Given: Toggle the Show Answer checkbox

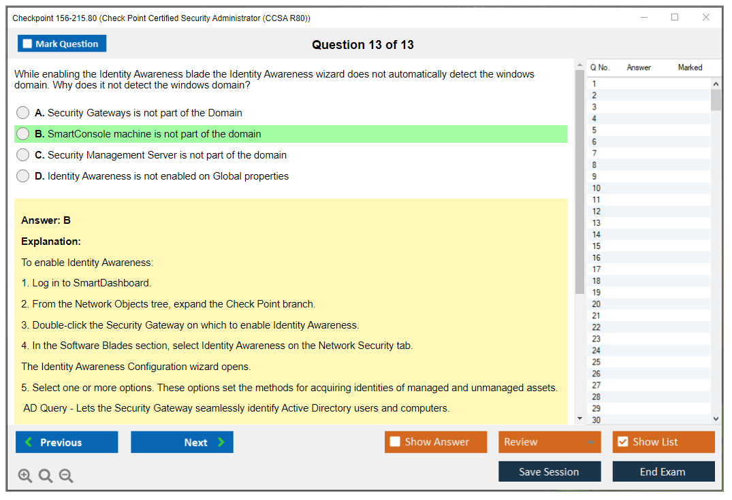Looking at the screenshot, I should click(x=395, y=442).
